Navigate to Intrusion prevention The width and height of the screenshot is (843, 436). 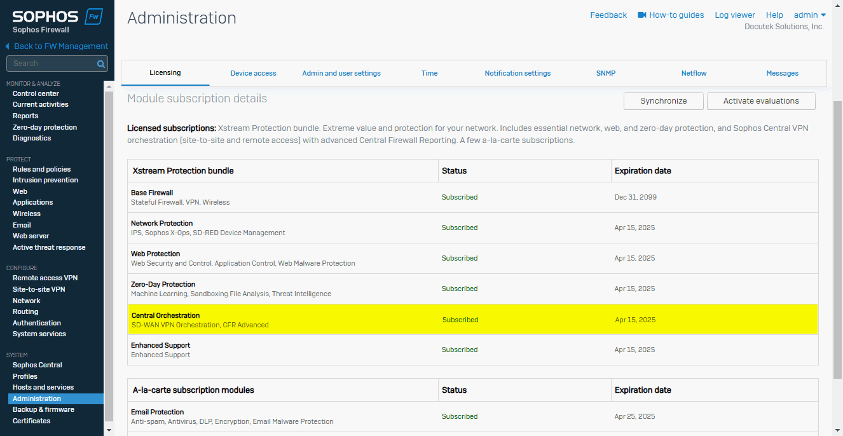pos(45,180)
